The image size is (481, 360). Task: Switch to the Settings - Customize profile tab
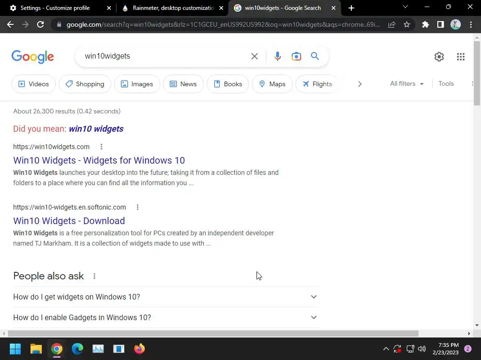(x=55, y=8)
